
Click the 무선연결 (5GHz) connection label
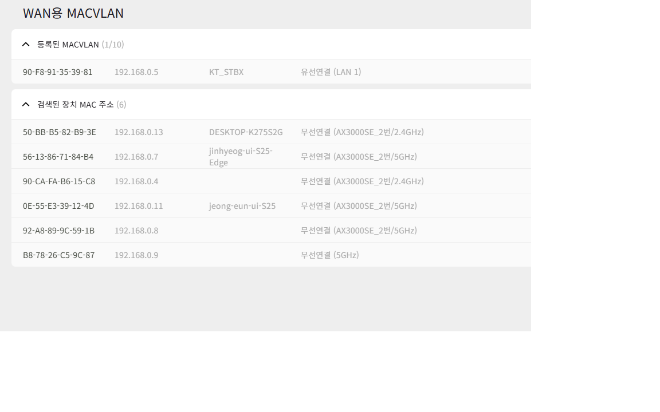click(329, 255)
